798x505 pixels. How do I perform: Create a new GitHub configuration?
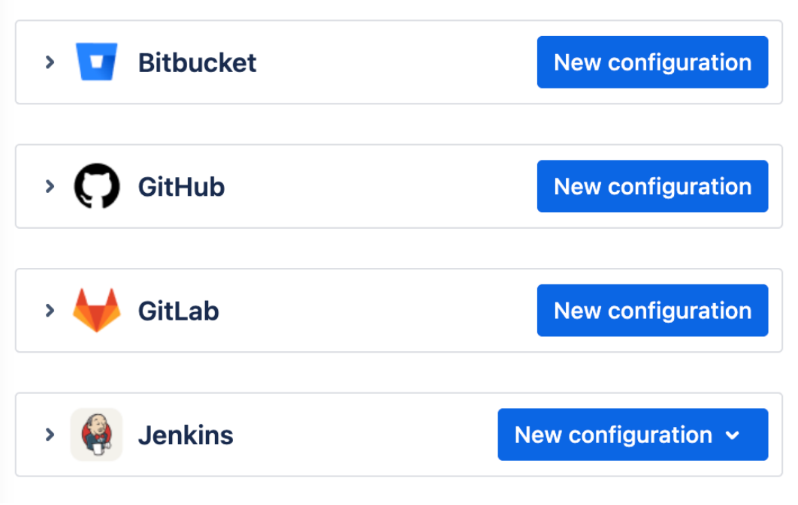(x=652, y=186)
